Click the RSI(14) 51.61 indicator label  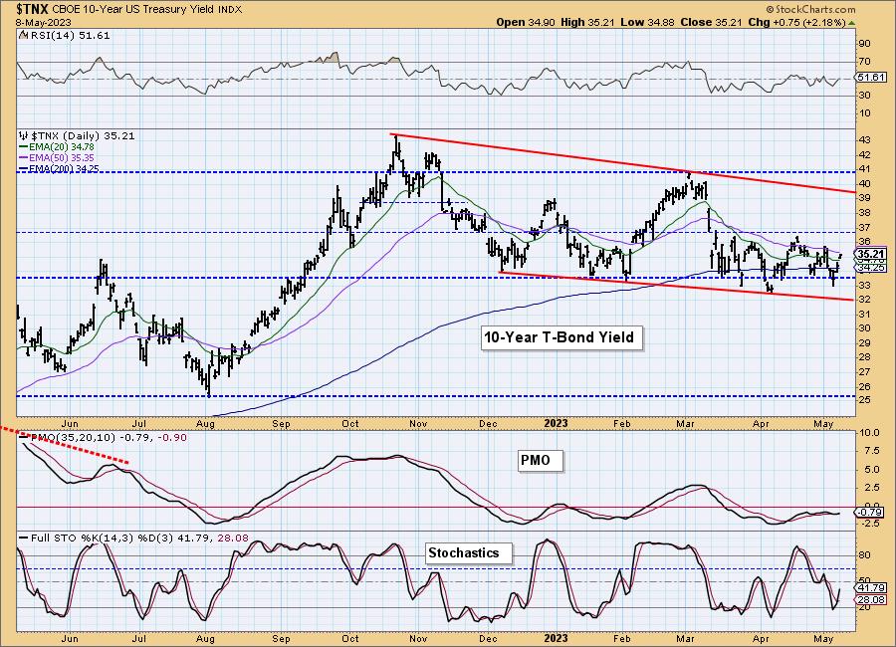click(x=70, y=36)
